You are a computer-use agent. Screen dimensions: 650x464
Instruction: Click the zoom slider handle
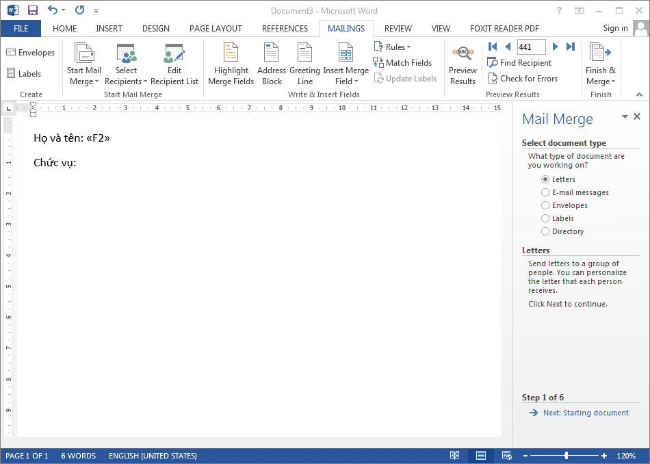567,456
